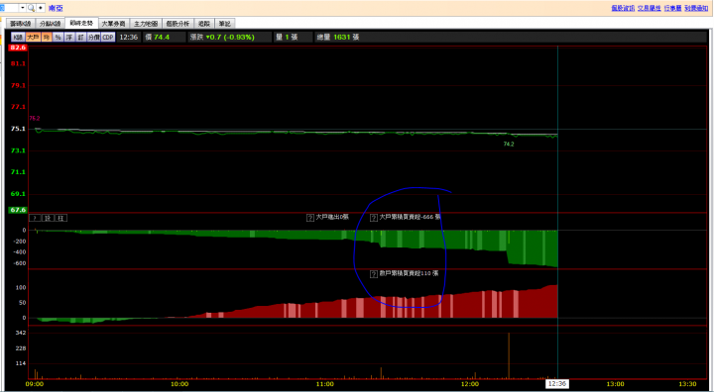Toggle the 訂 button in chart toolbar
The width and height of the screenshot is (714, 392).
point(80,38)
